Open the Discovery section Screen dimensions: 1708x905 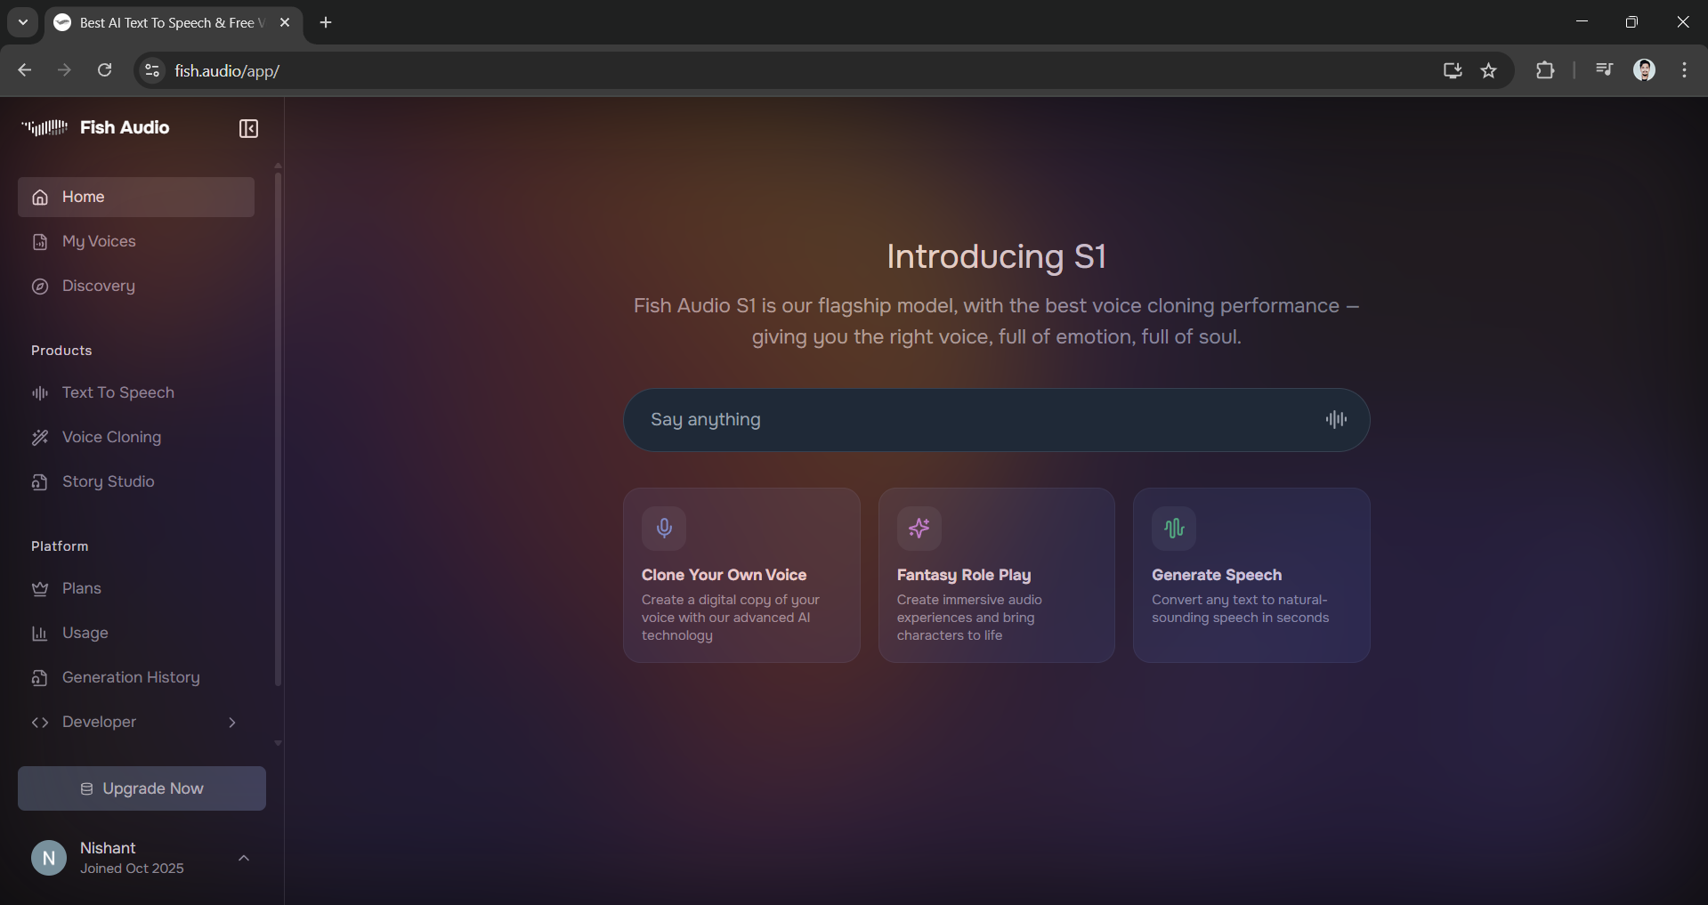pos(99,286)
